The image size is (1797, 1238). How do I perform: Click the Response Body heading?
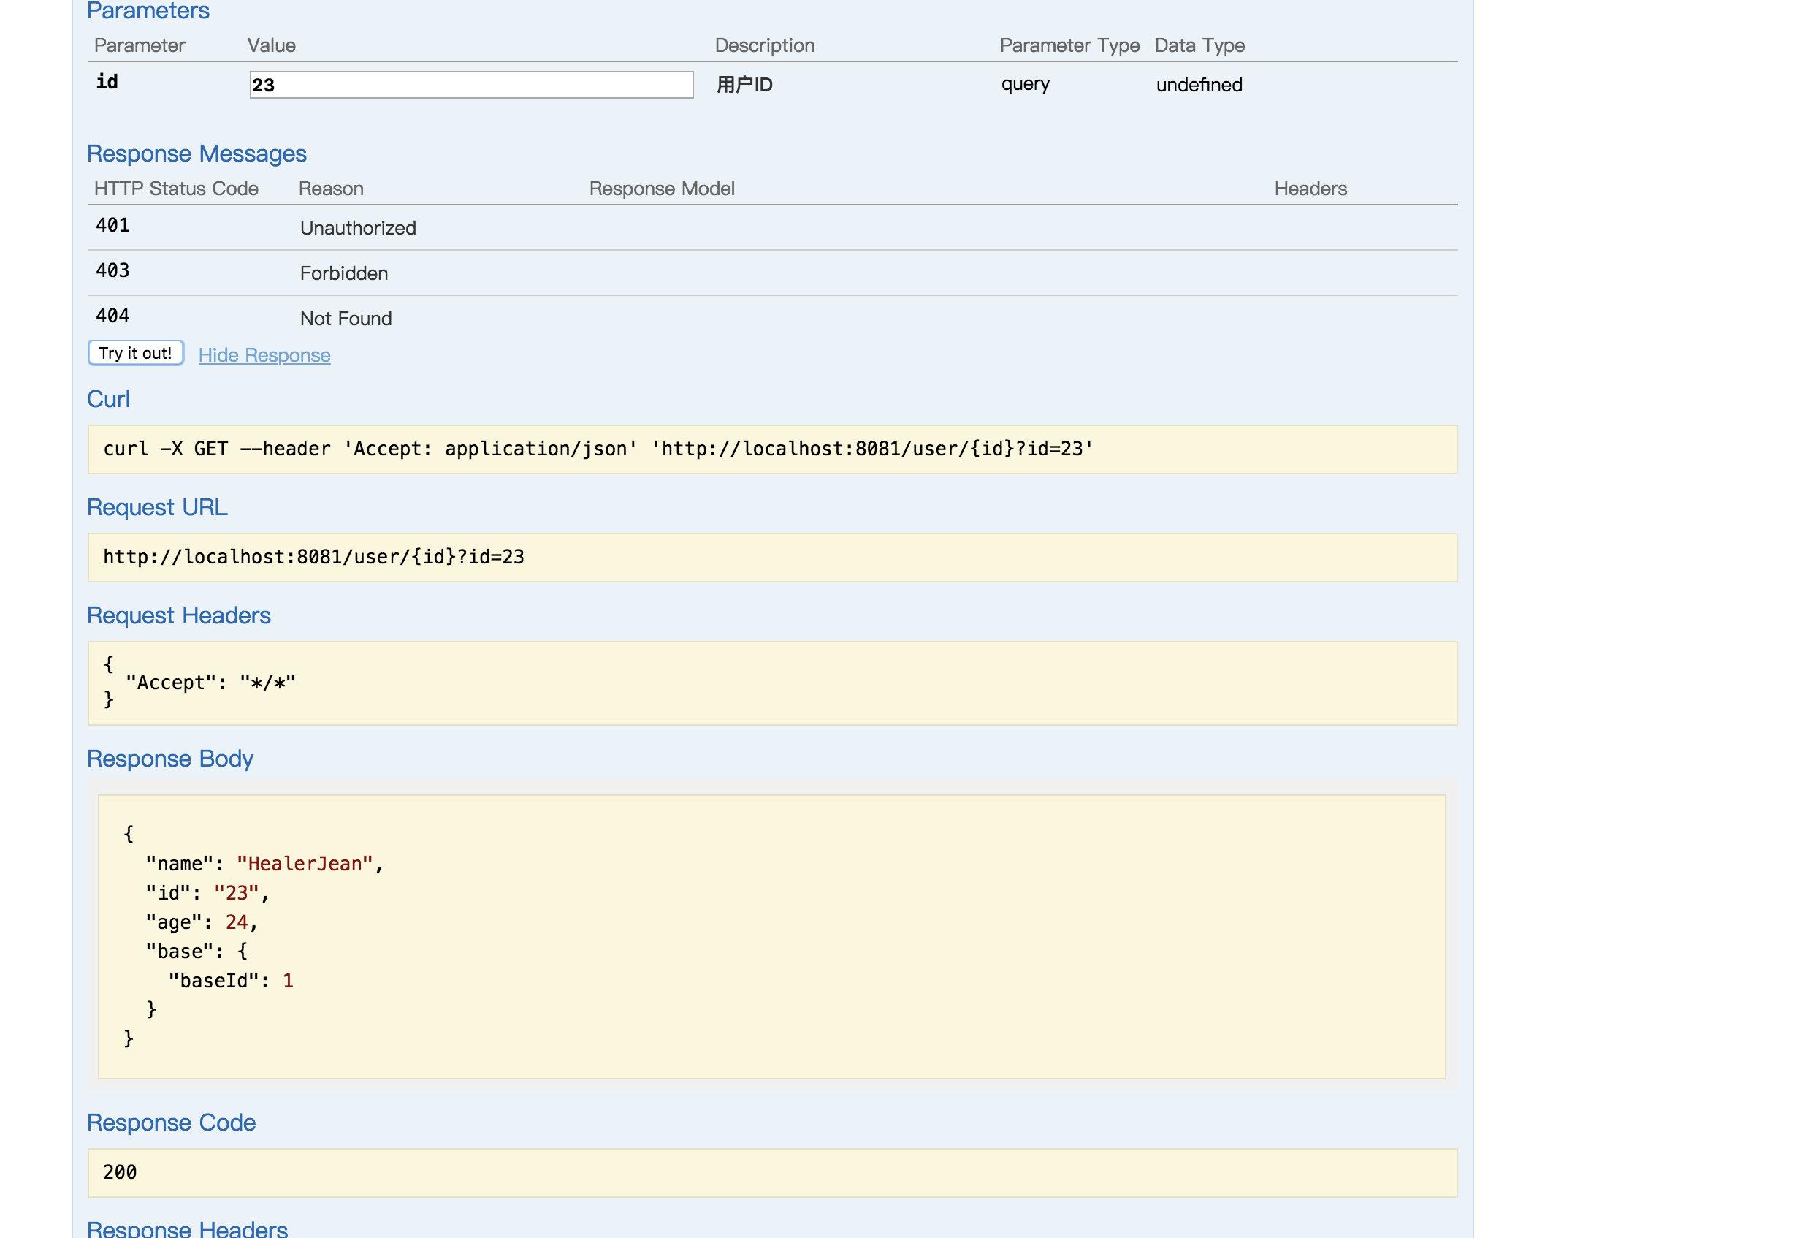click(x=169, y=759)
